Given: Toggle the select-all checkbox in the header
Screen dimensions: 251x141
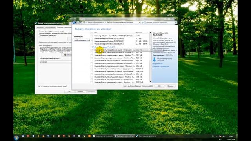Looking at the screenshot, I should 92,33.
